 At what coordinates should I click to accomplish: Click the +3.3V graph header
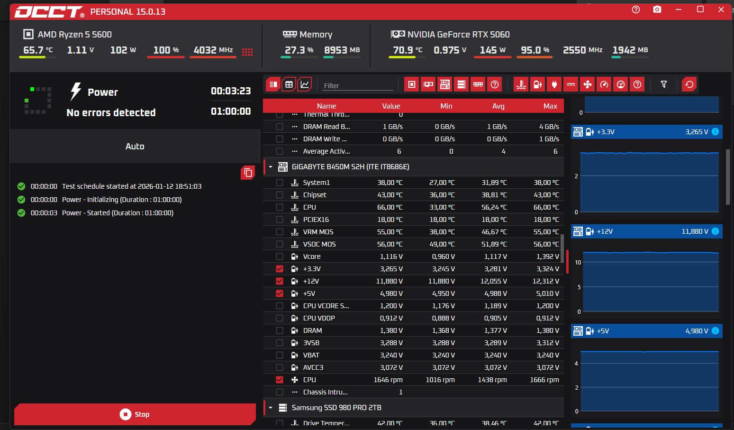[x=647, y=132]
